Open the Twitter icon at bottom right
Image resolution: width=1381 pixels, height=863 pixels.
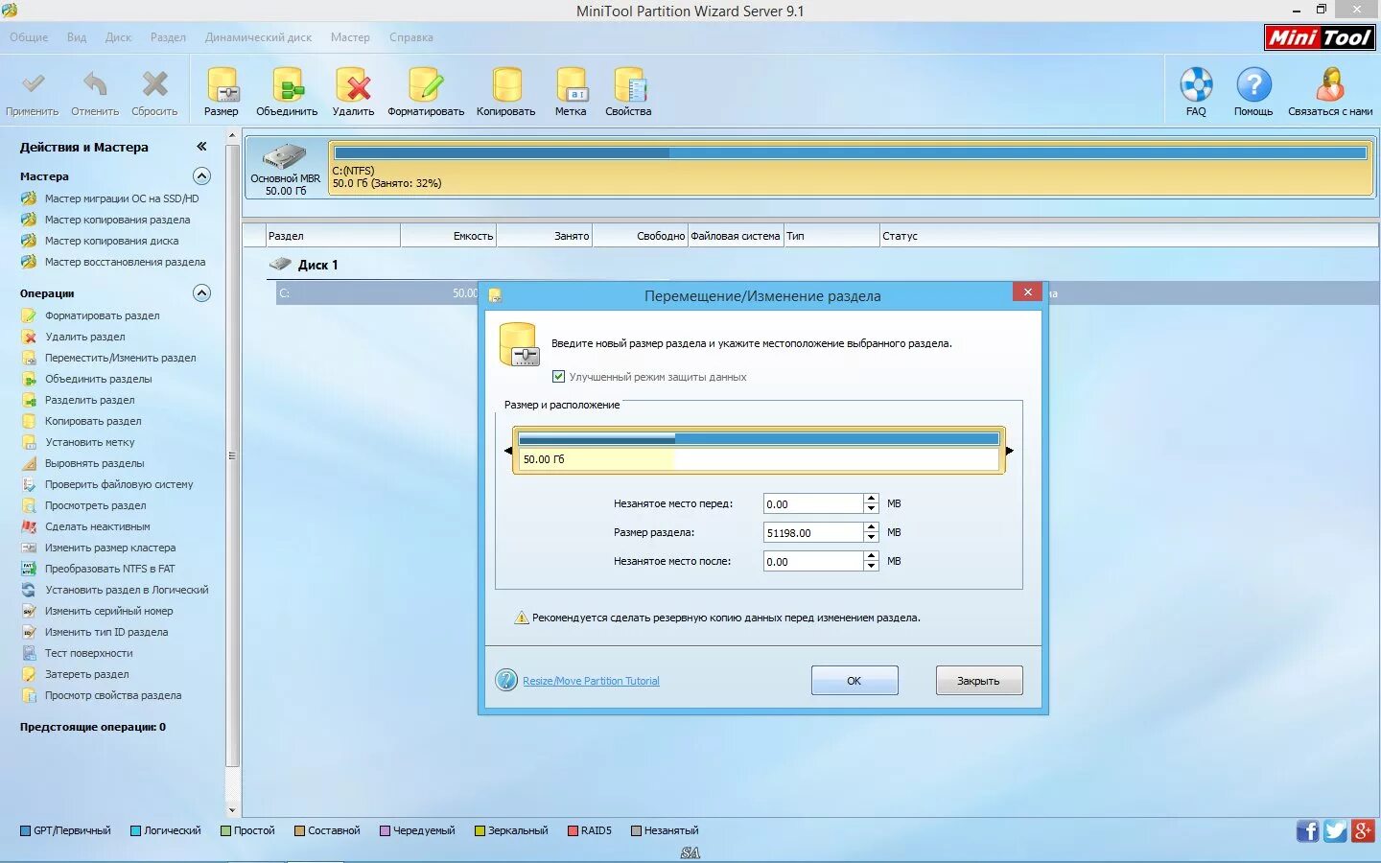click(x=1335, y=830)
